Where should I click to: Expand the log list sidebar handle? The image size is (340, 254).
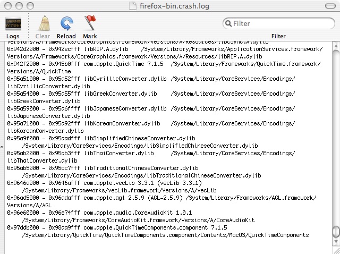2,147
